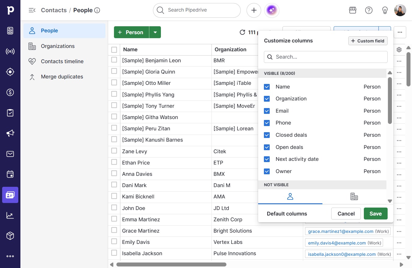The width and height of the screenshot is (412, 268).
Task: Open Pulse Innovations organization cell
Action: (x=235, y=253)
